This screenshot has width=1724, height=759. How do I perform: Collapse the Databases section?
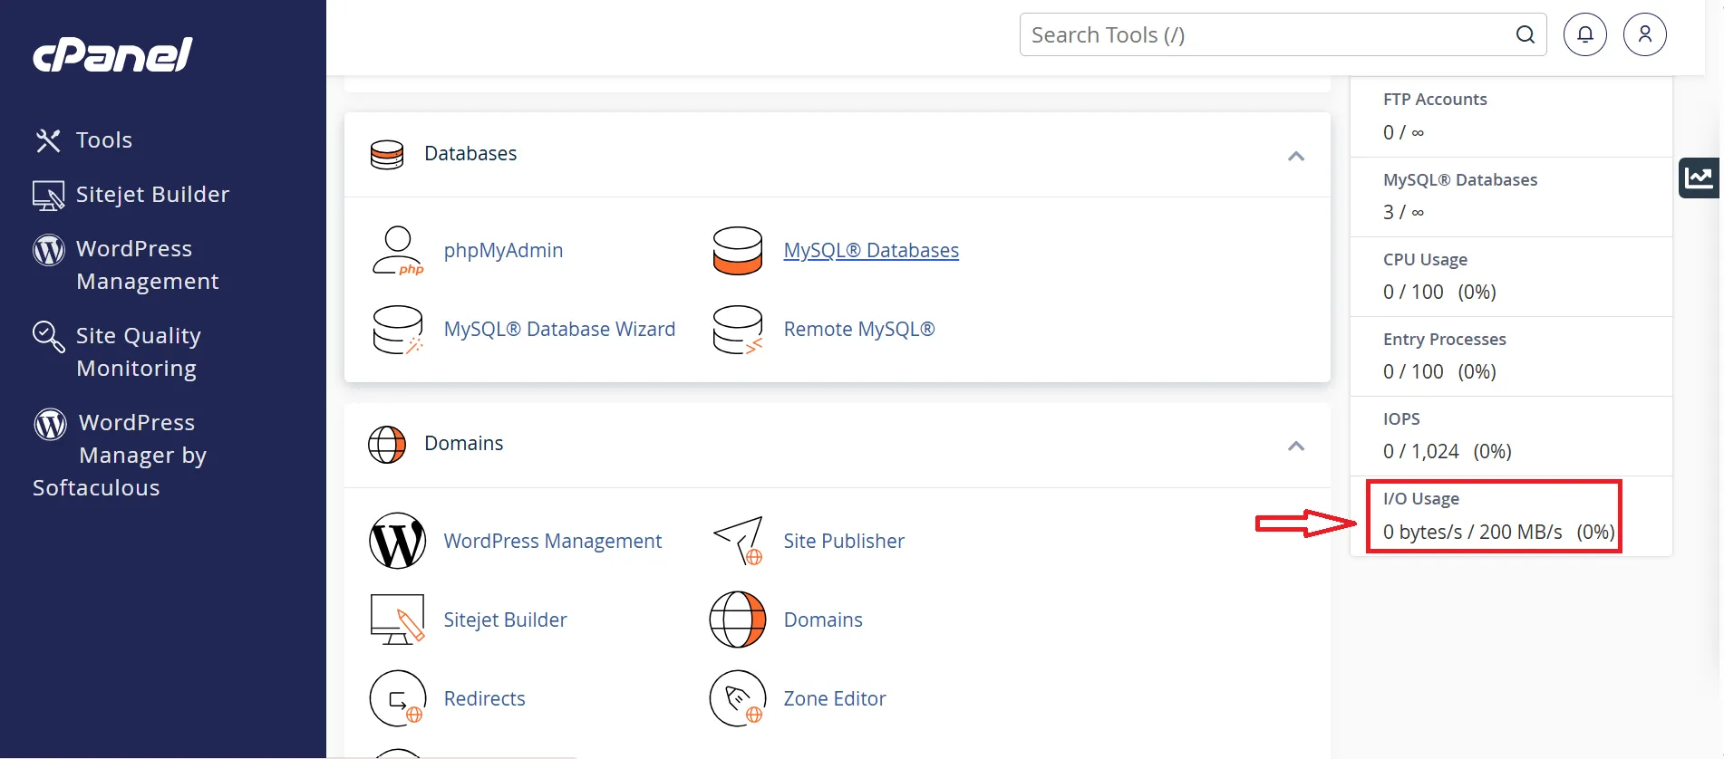(x=1295, y=156)
